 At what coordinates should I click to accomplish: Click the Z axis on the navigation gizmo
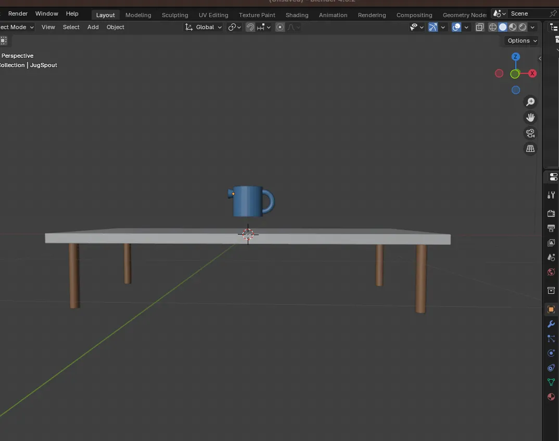pos(515,57)
